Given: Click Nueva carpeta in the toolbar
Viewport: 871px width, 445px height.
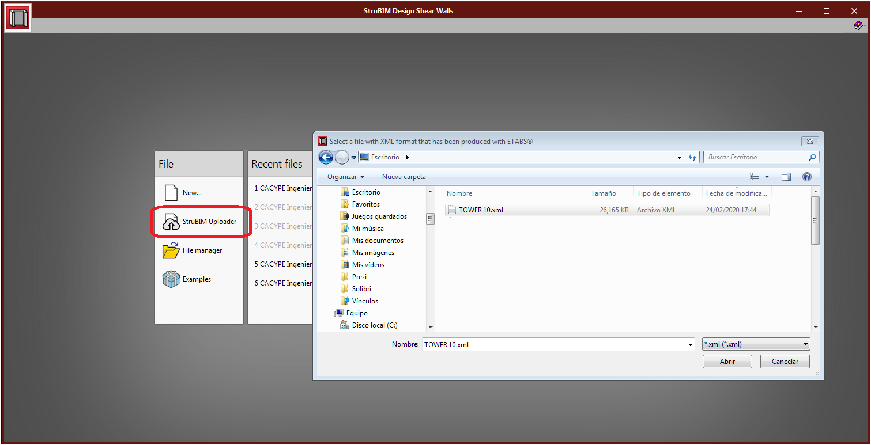Looking at the screenshot, I should [404, 177].
